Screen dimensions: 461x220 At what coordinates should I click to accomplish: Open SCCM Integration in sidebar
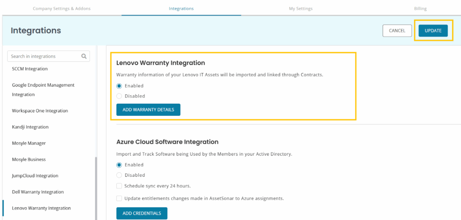pyautogui.click(x=30, y=69)
